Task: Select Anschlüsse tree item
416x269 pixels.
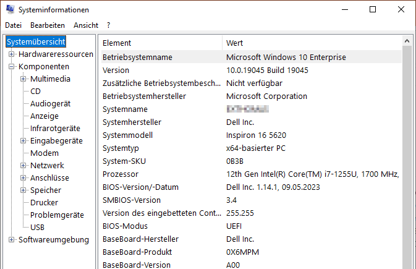Action: point(49,177)
